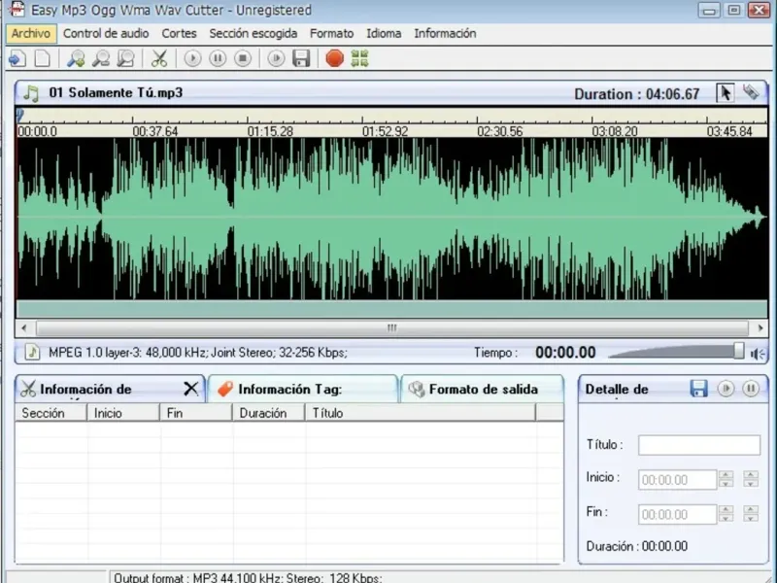Screen dimensions: 777x583
Task: Click the first zoom magnifier icon in toolbar
Action: tap(76, 58)
